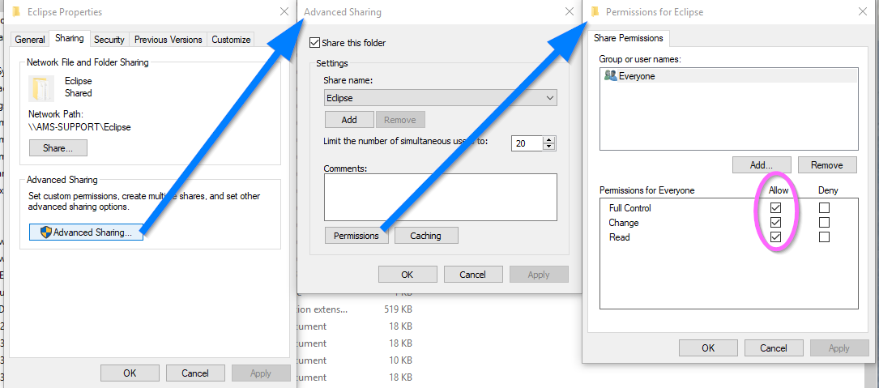Select the Share Permissions tab
Viewport: 879px width, 388px height.
click(628, 38)
